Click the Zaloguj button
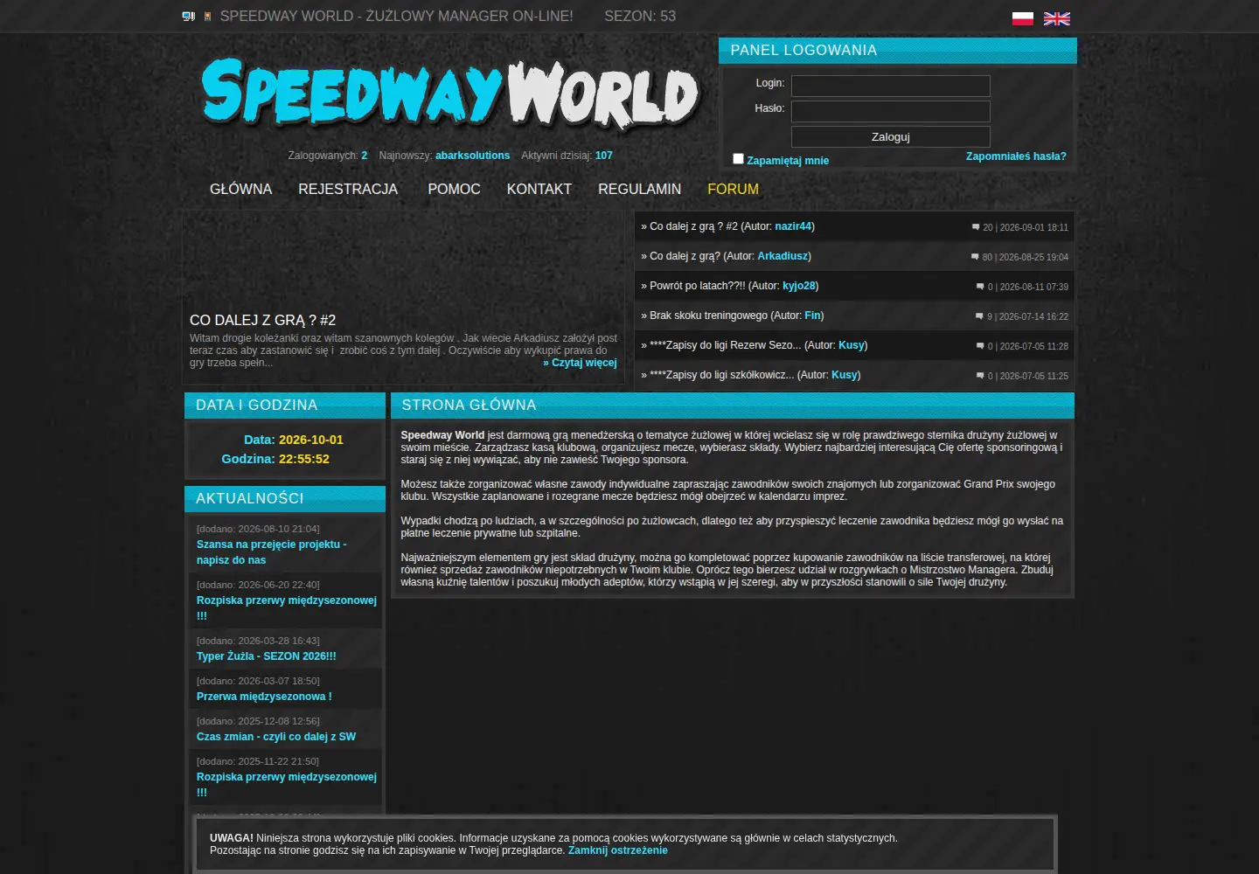Image resolution: width=1259 pixels, height=874 pixels. 890,136
